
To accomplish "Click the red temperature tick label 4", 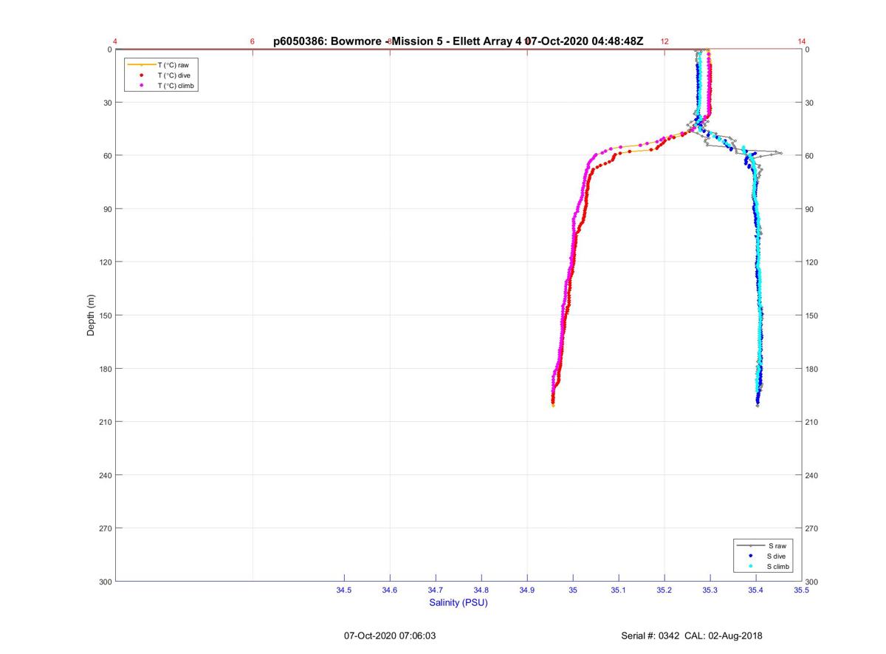I will tap(115, 41).
